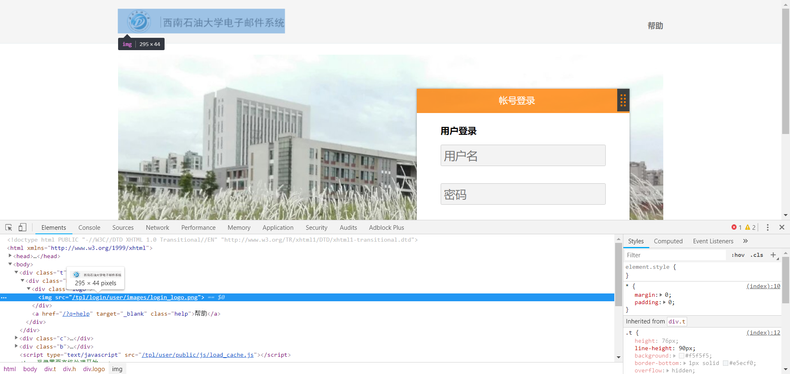Expand the div class="b" node
Screen dimensions: 790x374
point(16,346)
